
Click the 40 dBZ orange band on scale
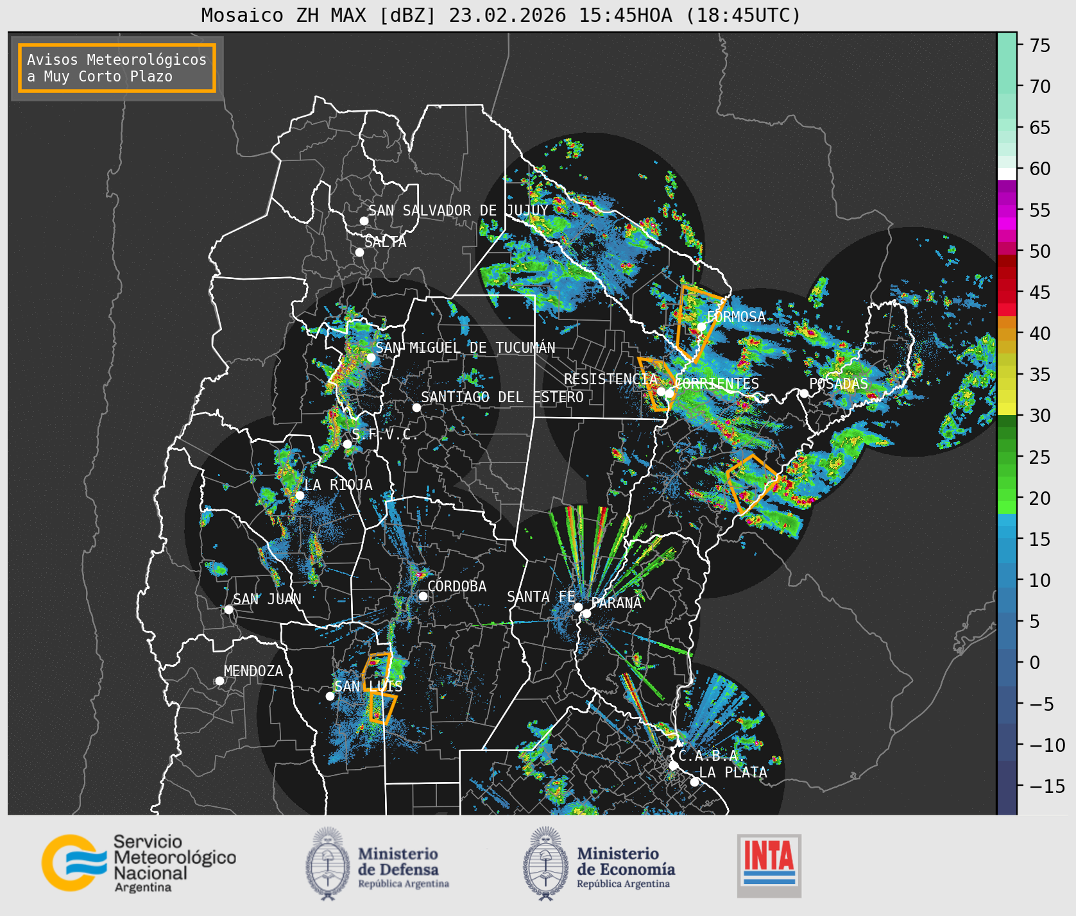click(x=1007, y=334)
